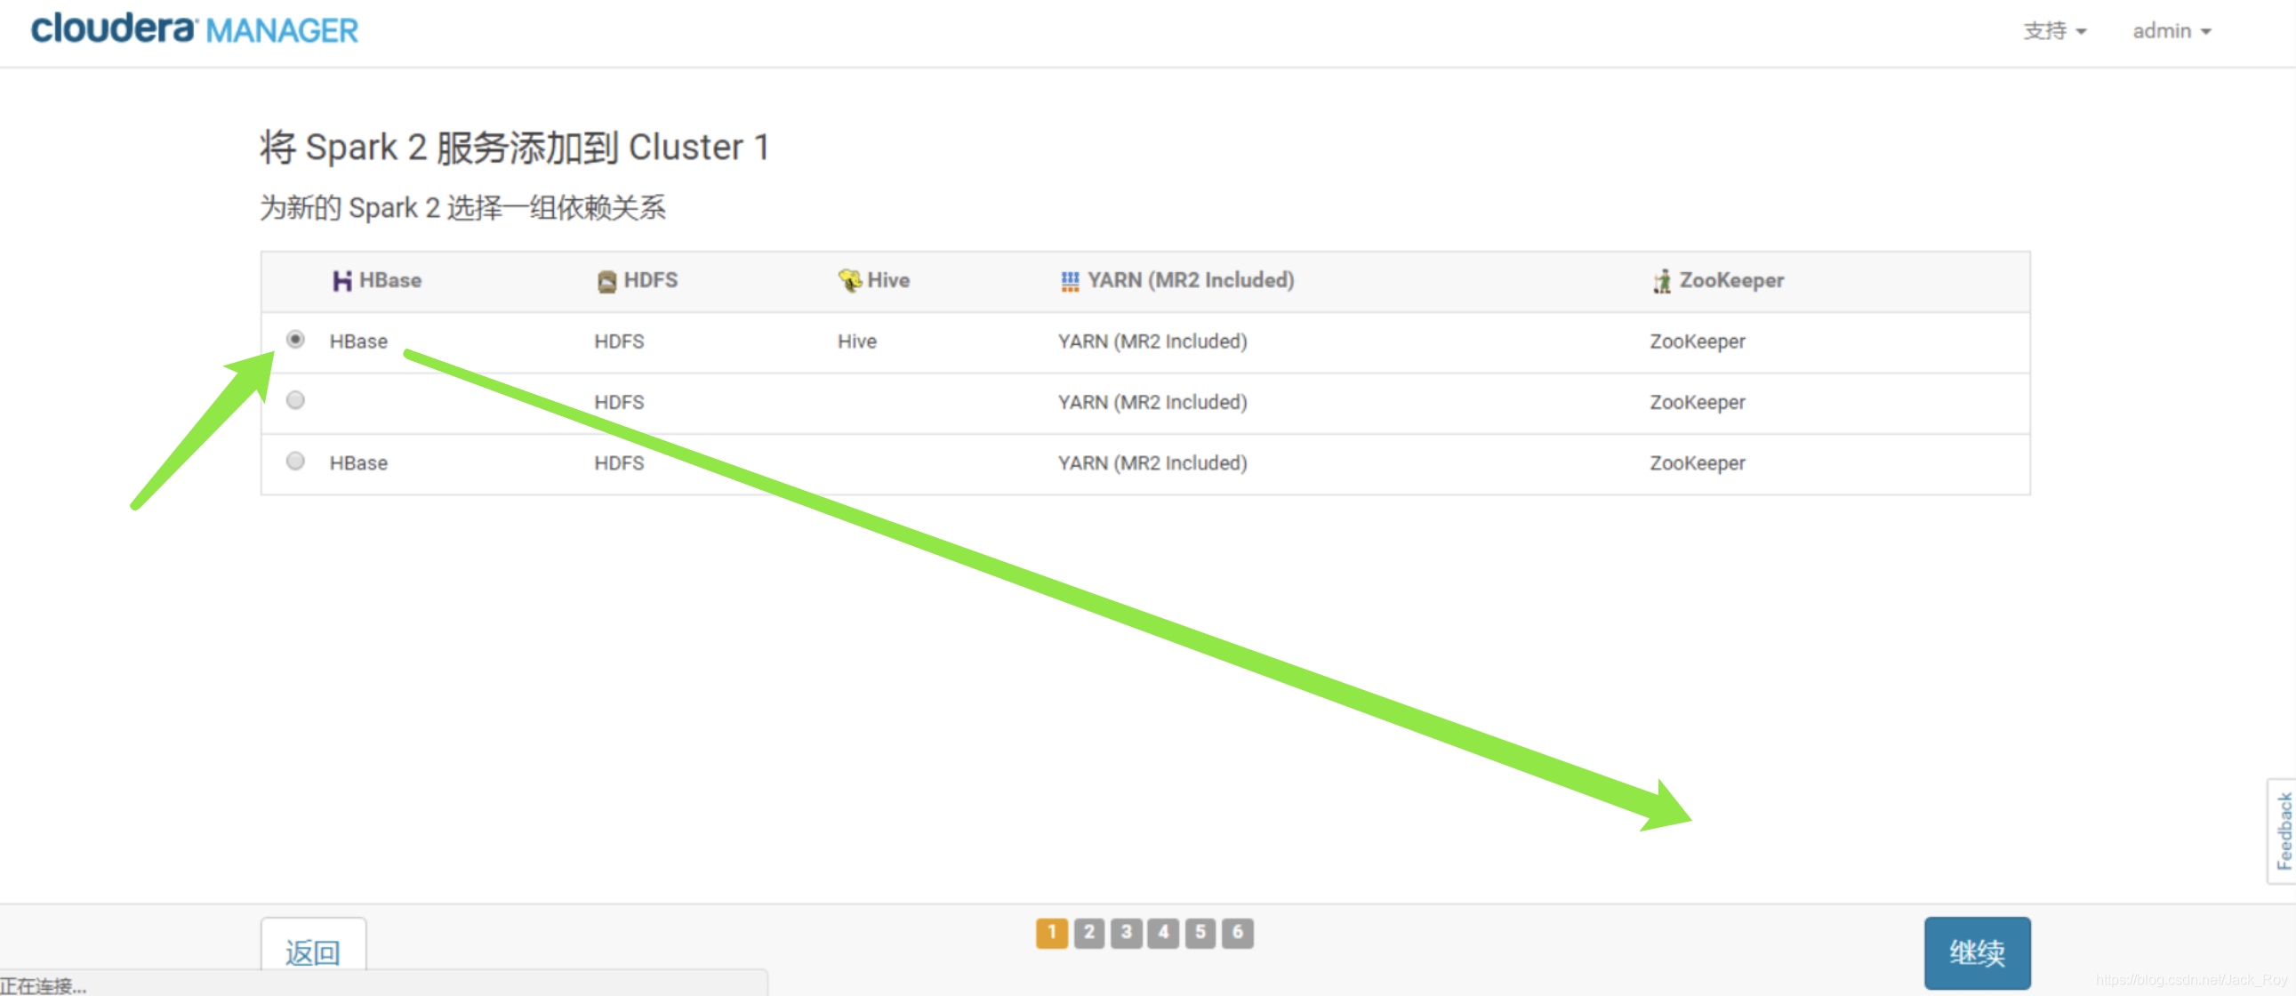Screen dimensions: 2296x996
Task: Click the 正在连接... status bar text
Action: tap(44, 986)
